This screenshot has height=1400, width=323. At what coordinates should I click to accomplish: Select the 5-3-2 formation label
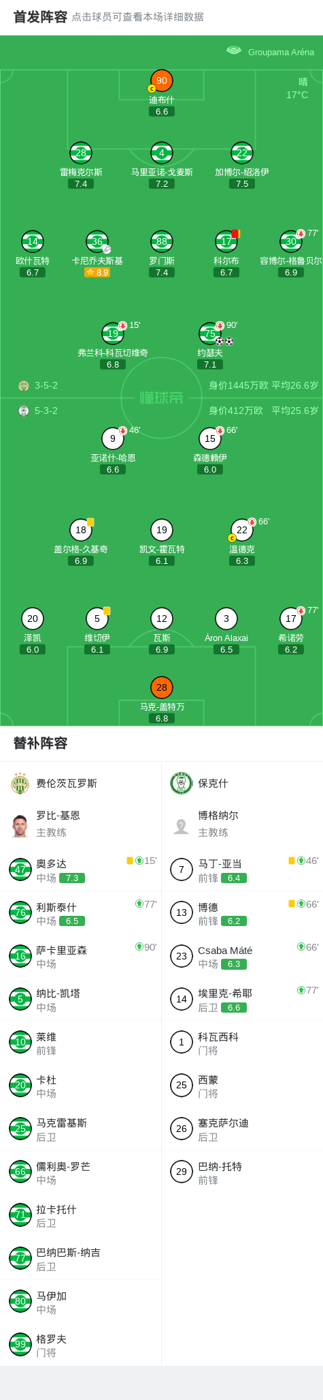click(x=46, y=411)
